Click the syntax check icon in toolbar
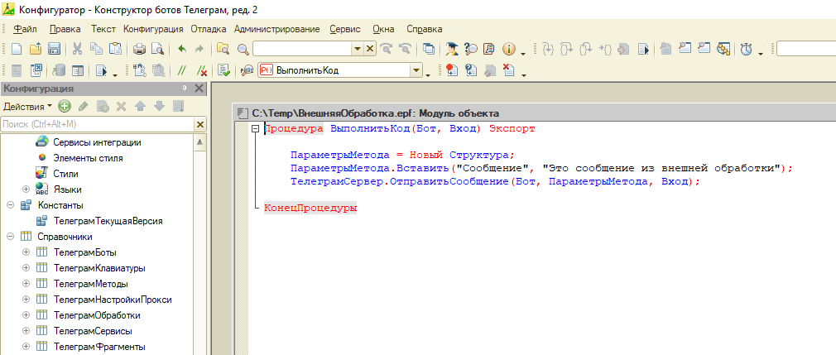 (x=224, y=70)
